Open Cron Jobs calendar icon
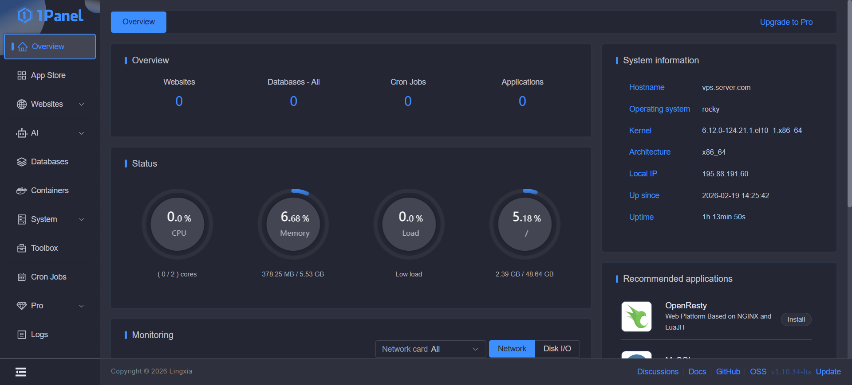This screenshot has width=852, height=385. [x=21, y=277]
